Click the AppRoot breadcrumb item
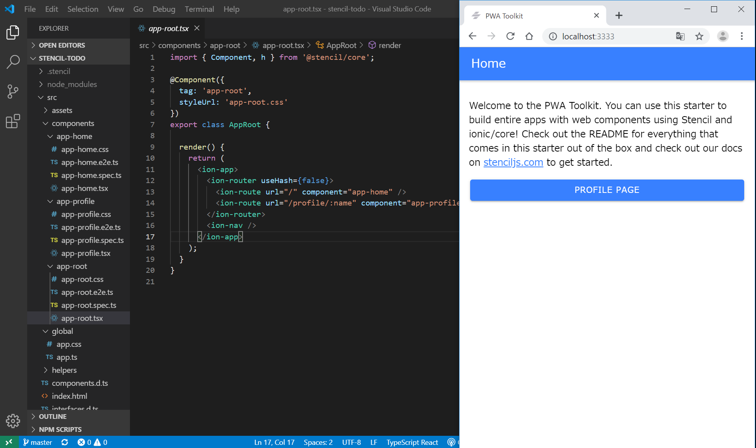 [336, 45]
